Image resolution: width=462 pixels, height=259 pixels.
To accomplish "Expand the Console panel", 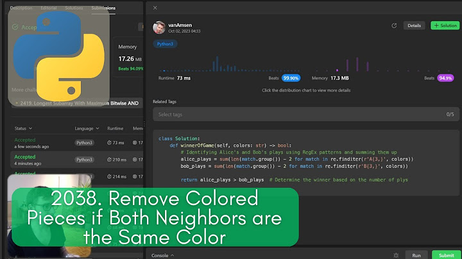I will click(x=162, y=255).
